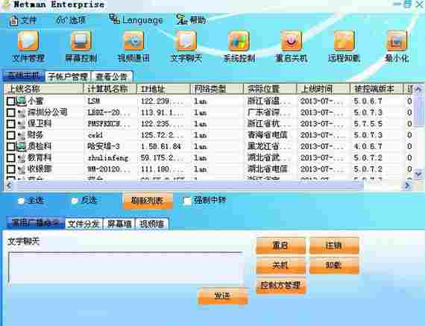Select the 湖北省电信 location cell
The height and width of the screenshot is (326, 425).
[x=267, y=169]
